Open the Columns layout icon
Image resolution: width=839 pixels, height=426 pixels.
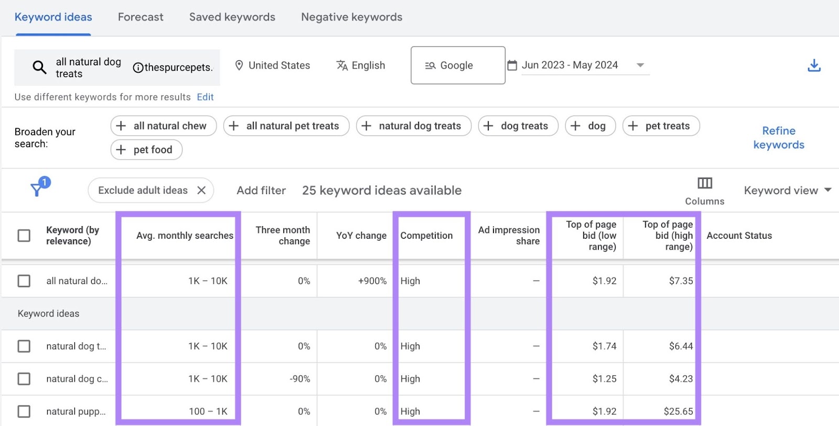704,183
